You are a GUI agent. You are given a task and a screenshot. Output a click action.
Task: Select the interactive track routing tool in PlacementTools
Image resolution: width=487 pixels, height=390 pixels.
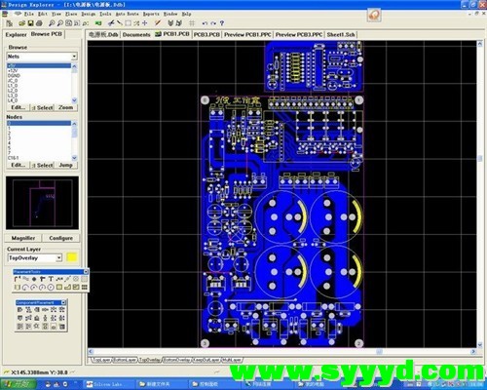click(18, 279)
